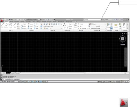Viewport: 137px width, 107px height.
Task: Click the Group command icon
Action: (x=108, y=25)
